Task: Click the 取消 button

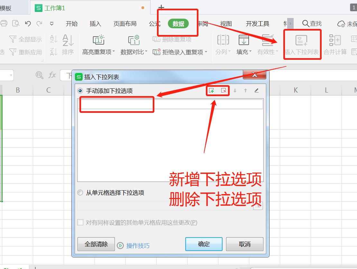Action: [x=245, y=244]
